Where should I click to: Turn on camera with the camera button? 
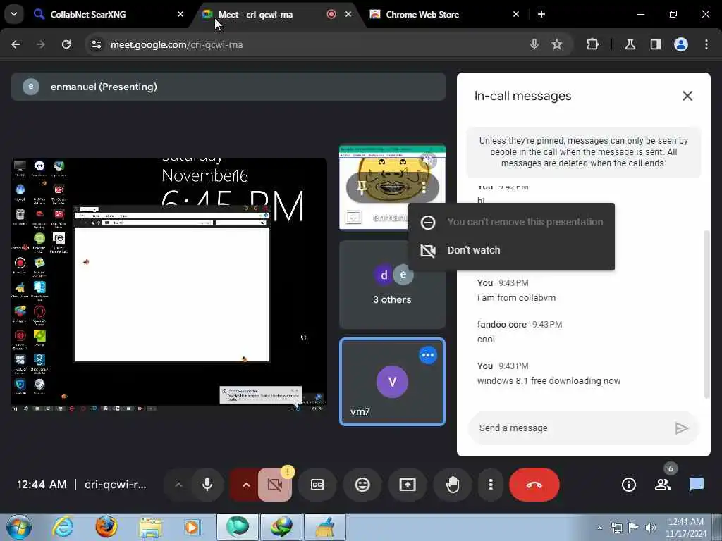pyautogui.click(x=275, y=485)
